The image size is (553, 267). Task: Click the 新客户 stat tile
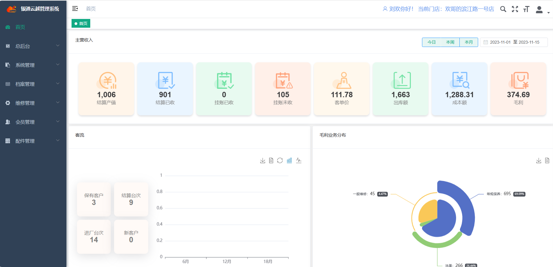[131, 237]
